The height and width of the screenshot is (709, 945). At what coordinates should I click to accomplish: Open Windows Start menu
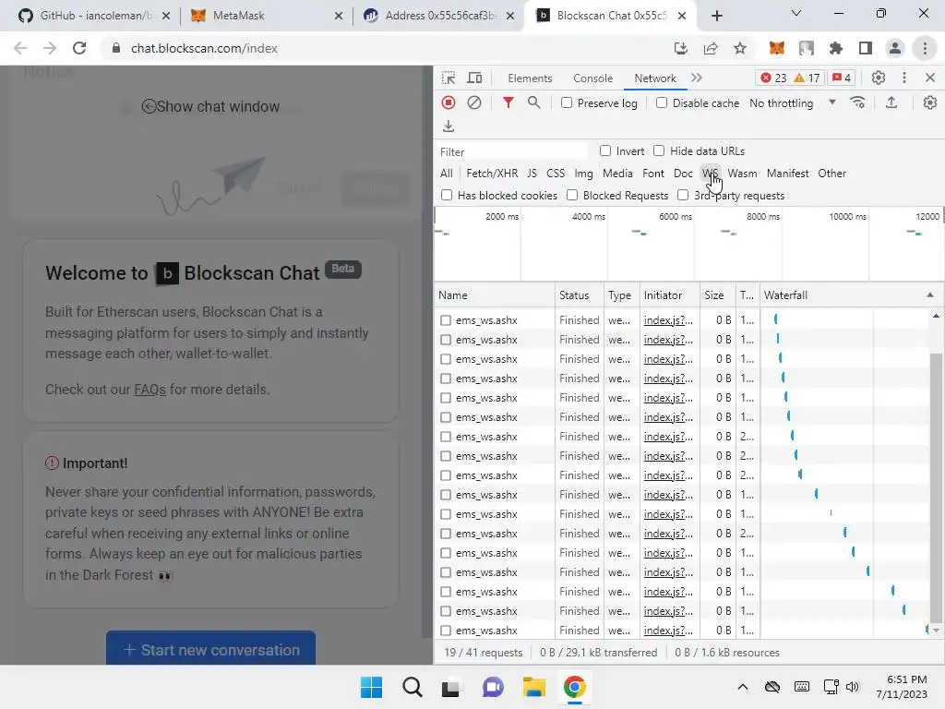click(371, 687)
